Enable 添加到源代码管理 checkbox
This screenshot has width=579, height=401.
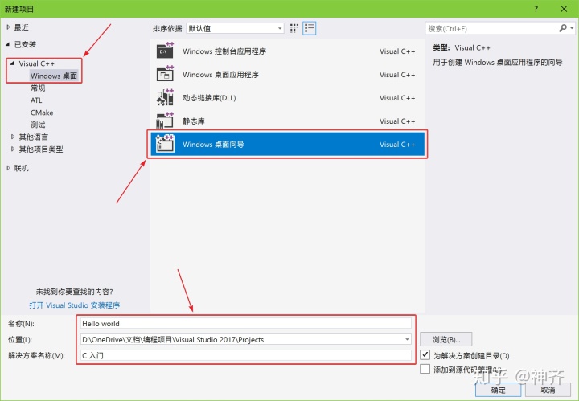pyautogui.click(x=425, y=369)
